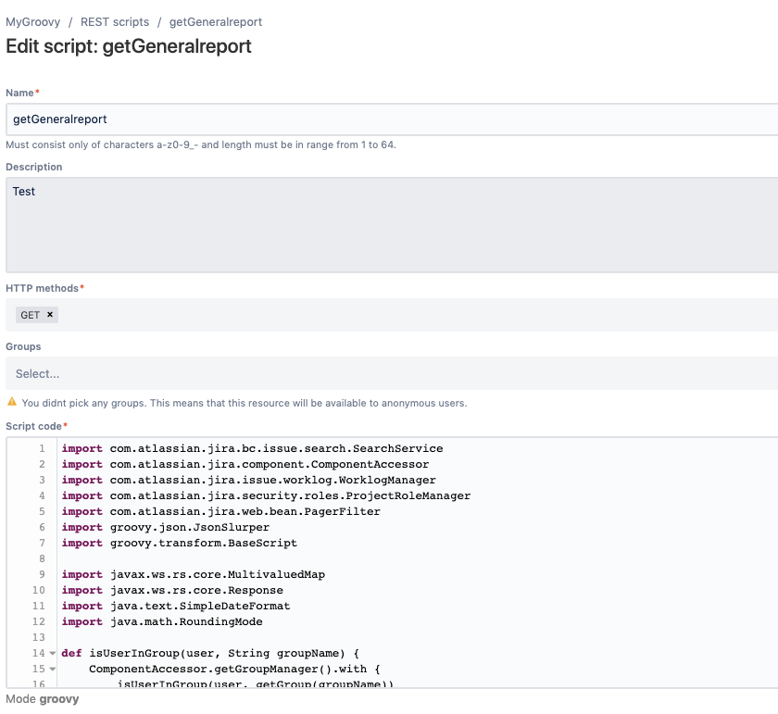Click the Mode groovy label
This screenshot has height=714, width=778.
(43, 699)
